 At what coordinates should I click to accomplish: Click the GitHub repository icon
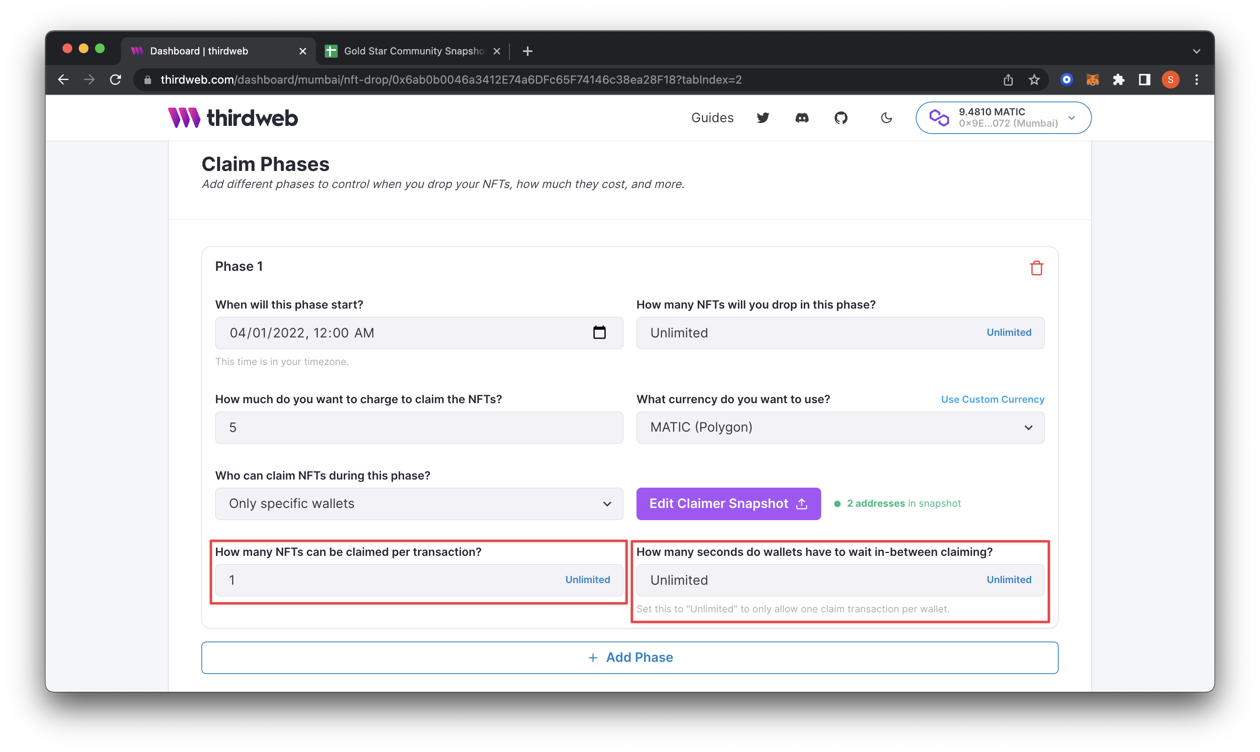point(841,118)
